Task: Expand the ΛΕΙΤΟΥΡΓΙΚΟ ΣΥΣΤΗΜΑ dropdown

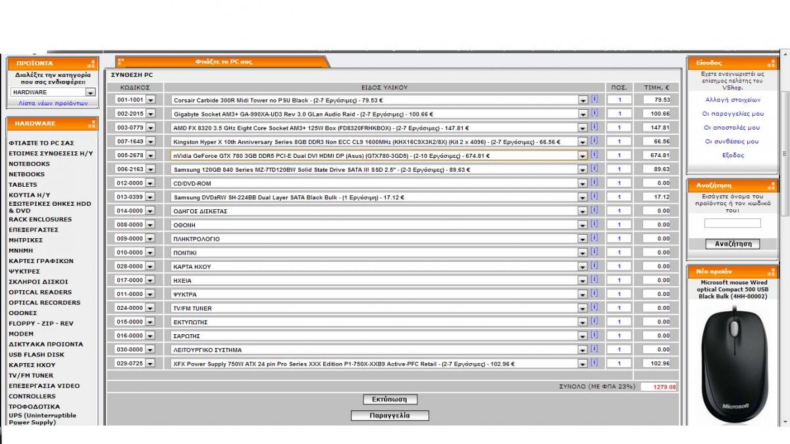Action: pos(583,349)
